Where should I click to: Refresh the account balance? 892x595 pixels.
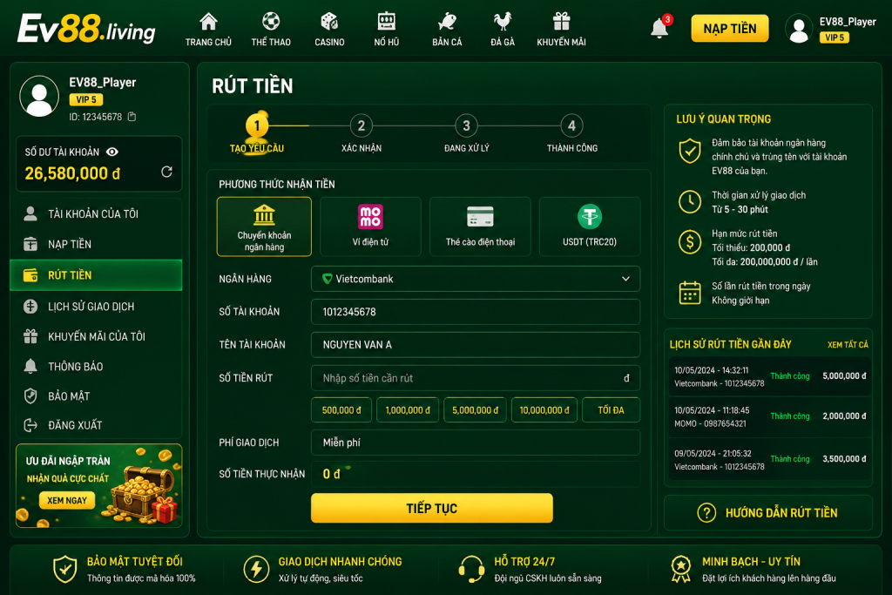click(166, 172)
